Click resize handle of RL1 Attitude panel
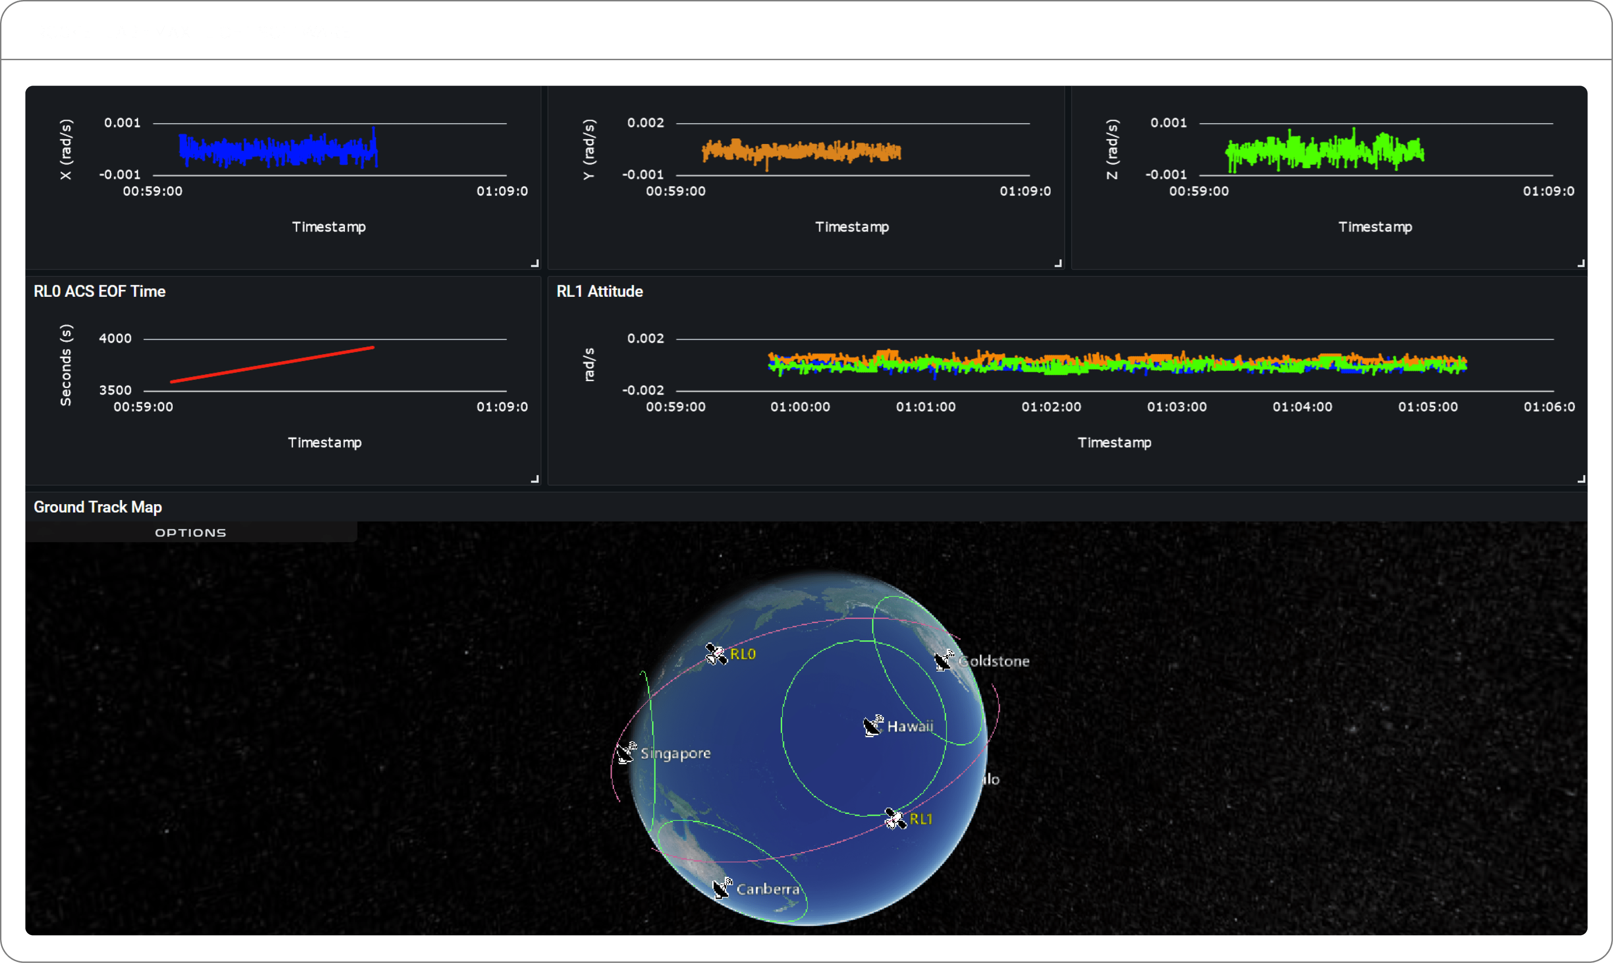Viewport: 1613px width, 963px height. (1581, 479)
